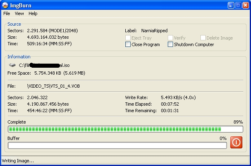The height and width of the screenshot is (166, 251).
Task: Click the file path \VIDEO_TS\VTS_01_4.VOB
Action: click(x=53, y=86)
